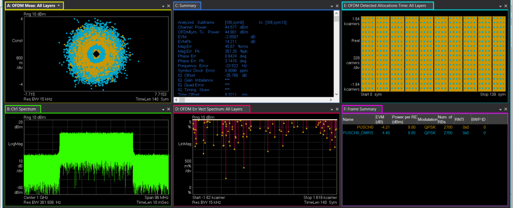513x208 pixels.
Task: Open panel options arrow for Detected Allocations trace
Action: 500,6
